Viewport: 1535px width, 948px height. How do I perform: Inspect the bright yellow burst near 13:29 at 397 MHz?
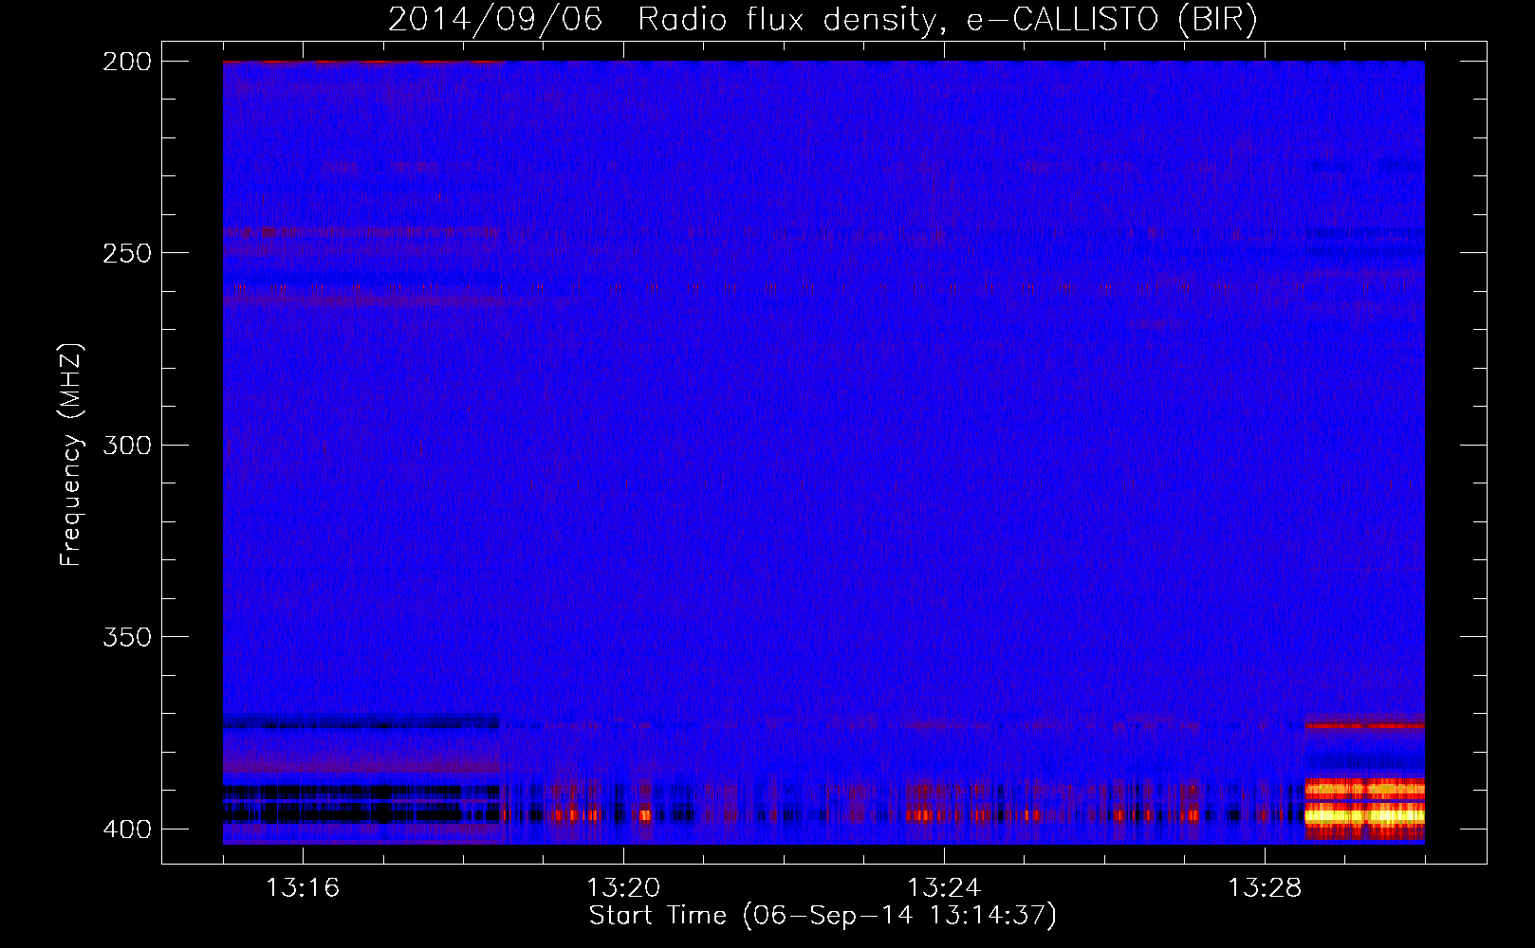[1364, 814]
